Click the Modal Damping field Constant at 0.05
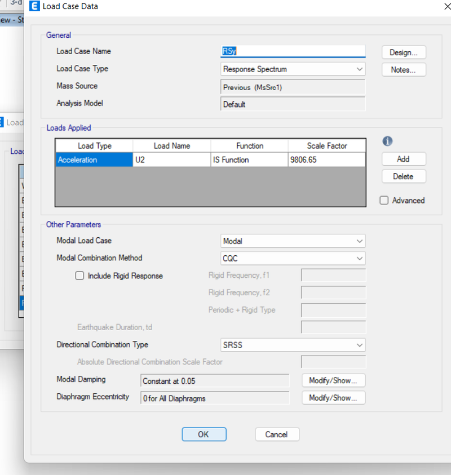The image size is (451, 475). pos(215,381)
